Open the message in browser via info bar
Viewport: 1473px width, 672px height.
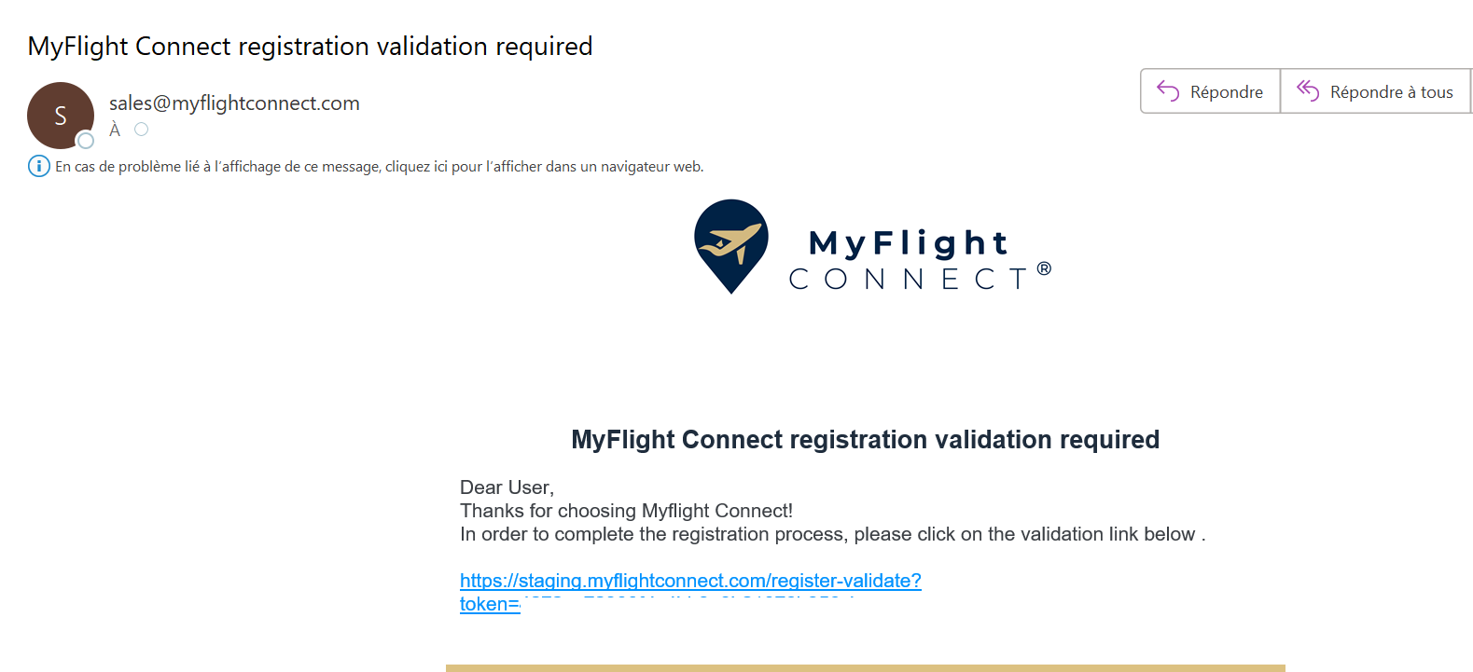pyautogui.click(x=379, y=167)
